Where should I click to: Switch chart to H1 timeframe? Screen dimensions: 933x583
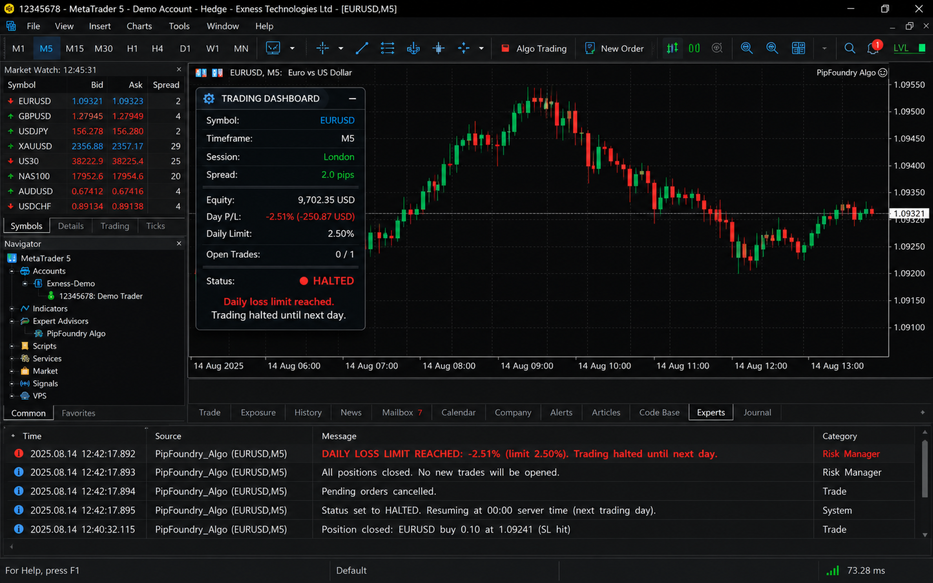pos(132,48)
